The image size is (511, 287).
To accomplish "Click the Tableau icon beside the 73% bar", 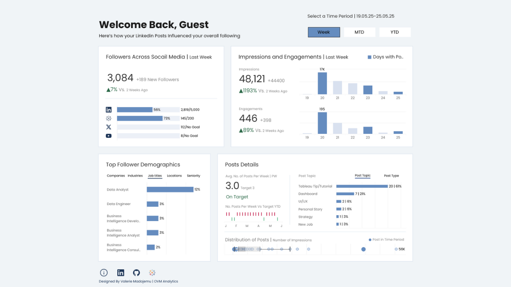I will (109, 118).
